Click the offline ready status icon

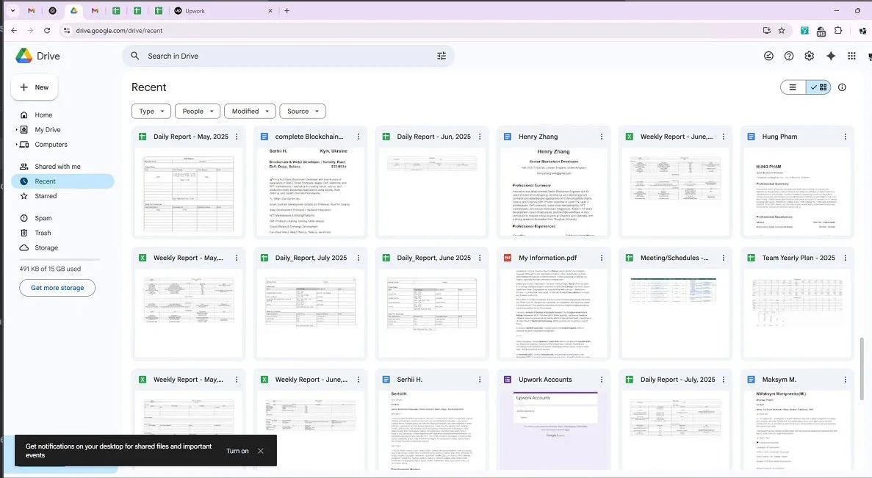pyautogui.click(x=769, y=56)
